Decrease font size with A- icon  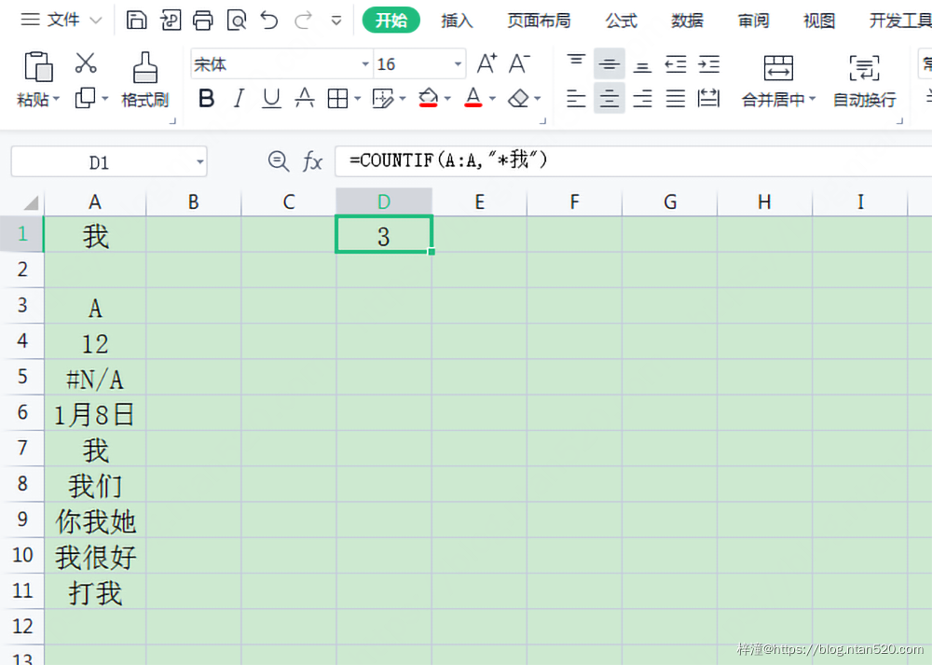click(519, 63)
